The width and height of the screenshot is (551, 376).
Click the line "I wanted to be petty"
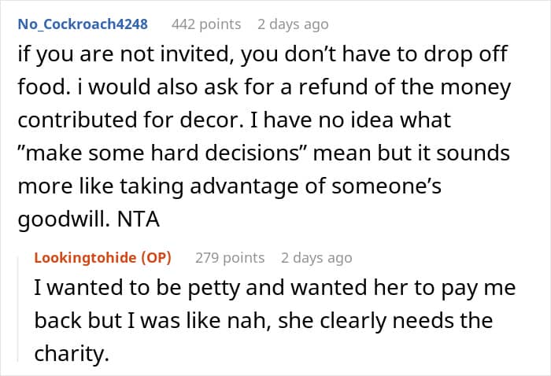274,289
